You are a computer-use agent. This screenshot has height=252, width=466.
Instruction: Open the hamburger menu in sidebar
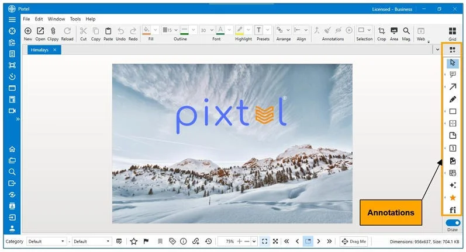[12, 20]
